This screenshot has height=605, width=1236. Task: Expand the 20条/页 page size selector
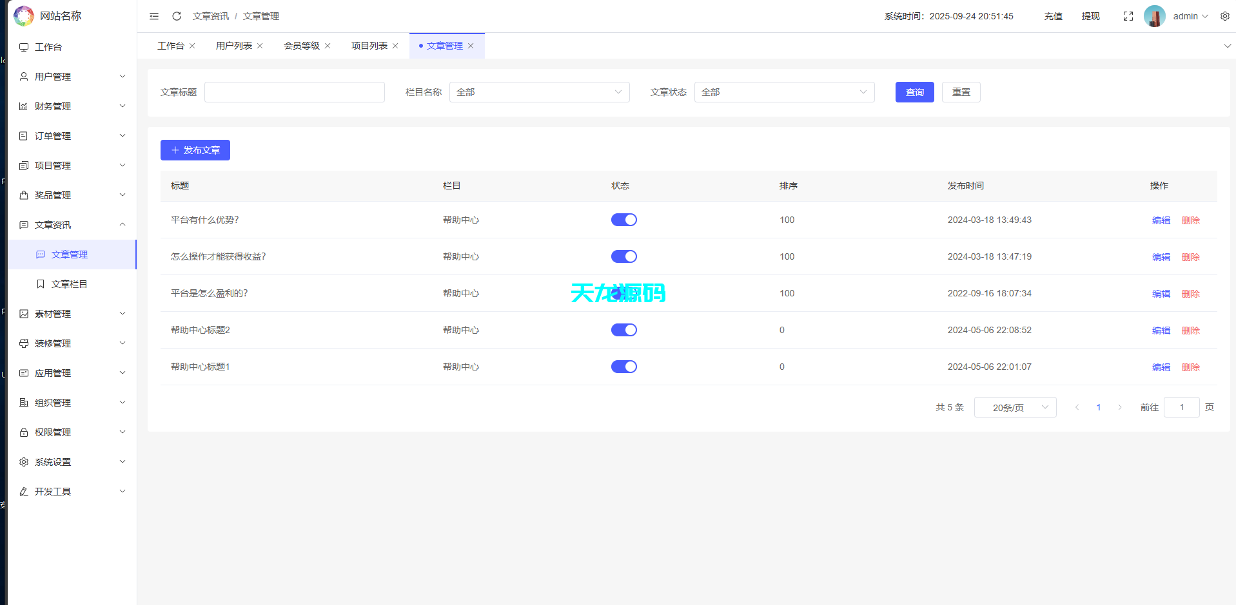click(x=1015, y=407)
